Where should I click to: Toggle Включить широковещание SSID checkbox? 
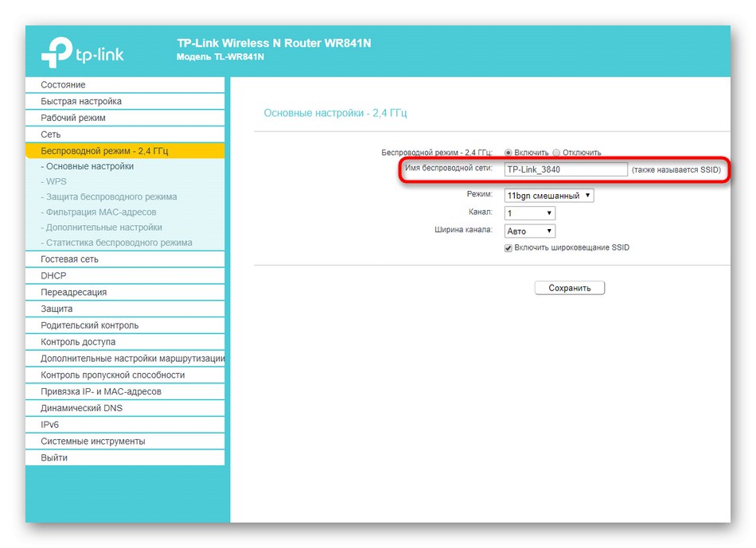coord(509,248)
